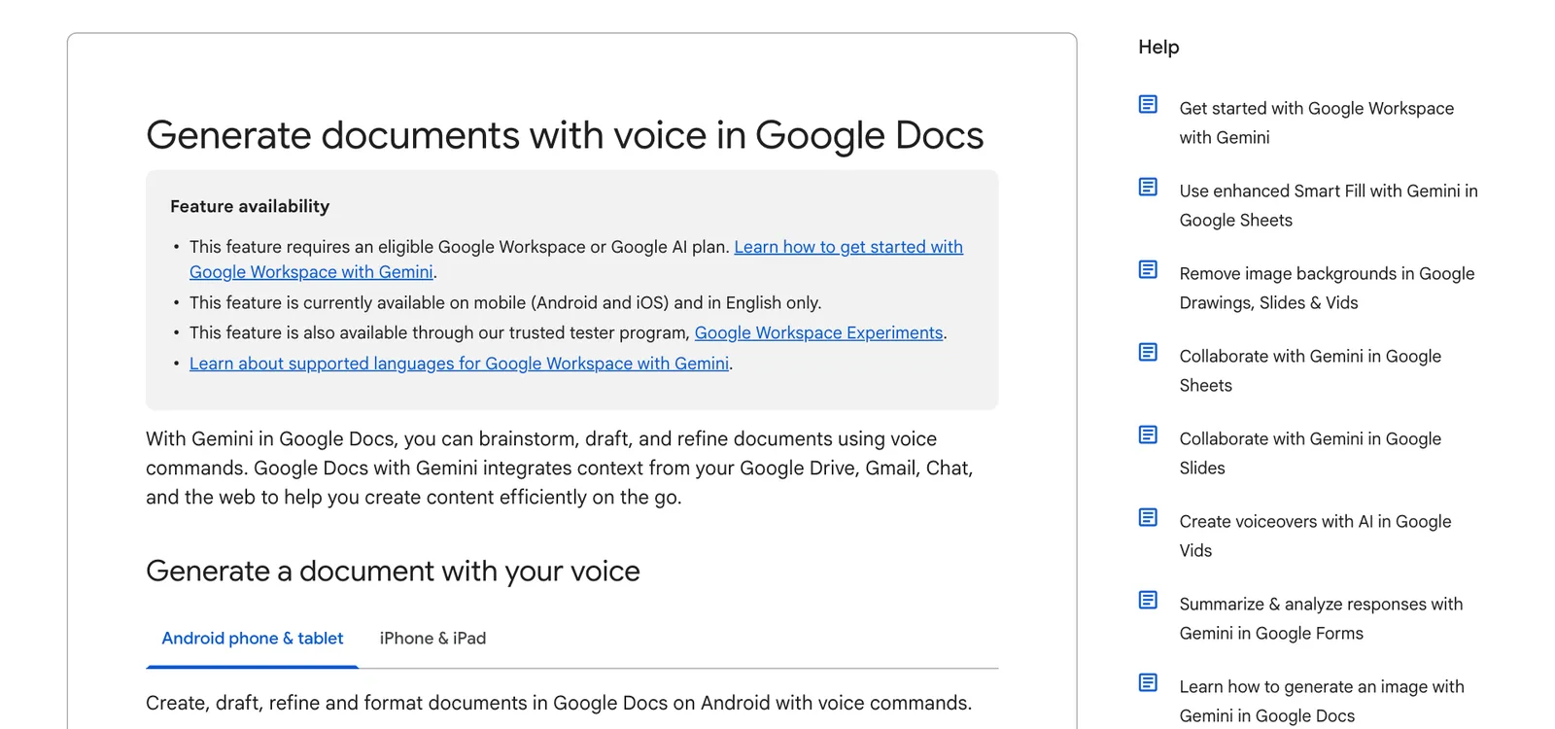
Task: Open 'Learn how to generate an image with Gemini' article
Action: tap(1322, 701)
